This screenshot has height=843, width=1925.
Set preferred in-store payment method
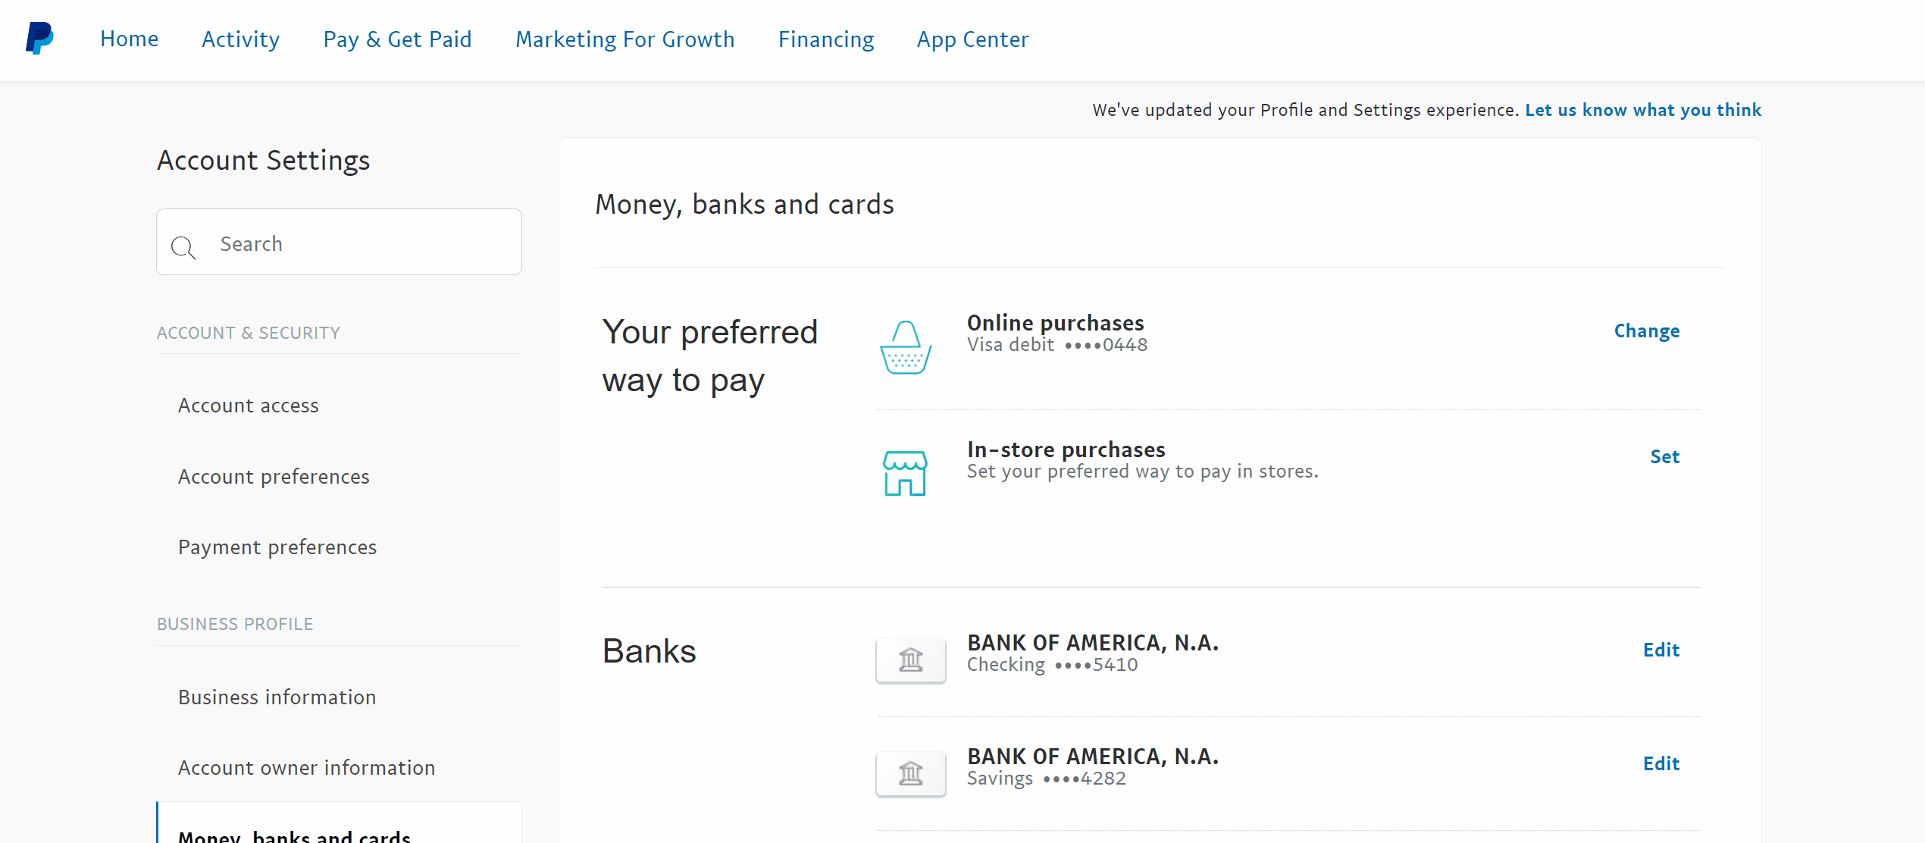pos(1665,457)
